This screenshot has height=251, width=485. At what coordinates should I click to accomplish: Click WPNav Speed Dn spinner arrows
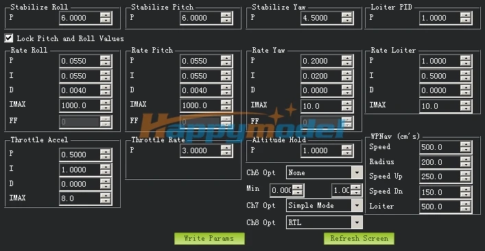pyautogui.click(x=466, y=192)
